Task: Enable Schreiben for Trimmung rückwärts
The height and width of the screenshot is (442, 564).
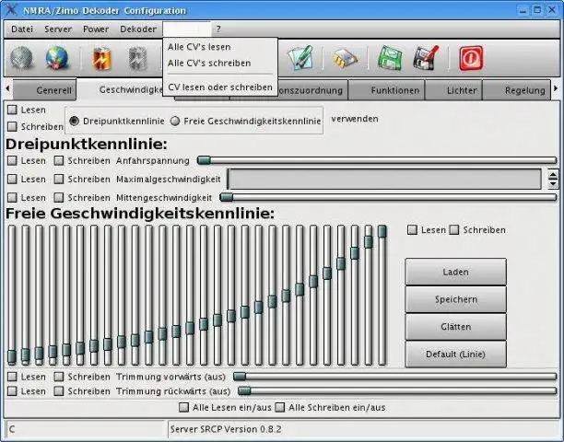Action: tap(59, 391)
